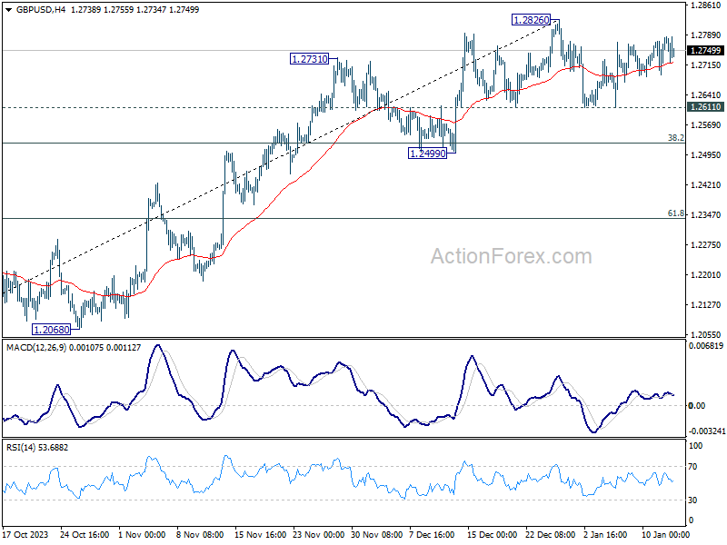Click the 1.26410 price axis value
The image size is (727, 545).
pyautogui.click(x=706, y=95)
